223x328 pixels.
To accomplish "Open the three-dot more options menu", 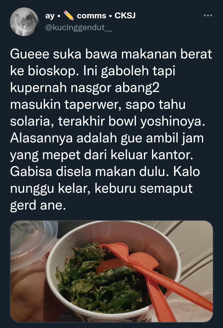I will point(208,16).
